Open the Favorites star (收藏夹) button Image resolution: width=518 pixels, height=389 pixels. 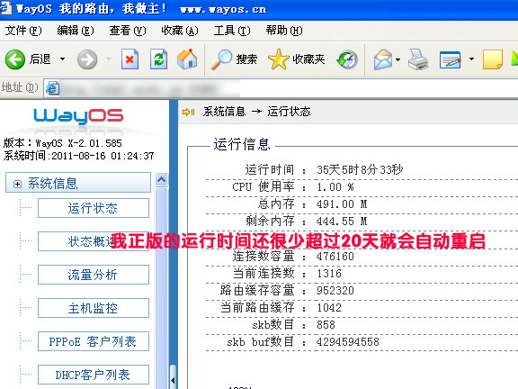tap(297, 59)
